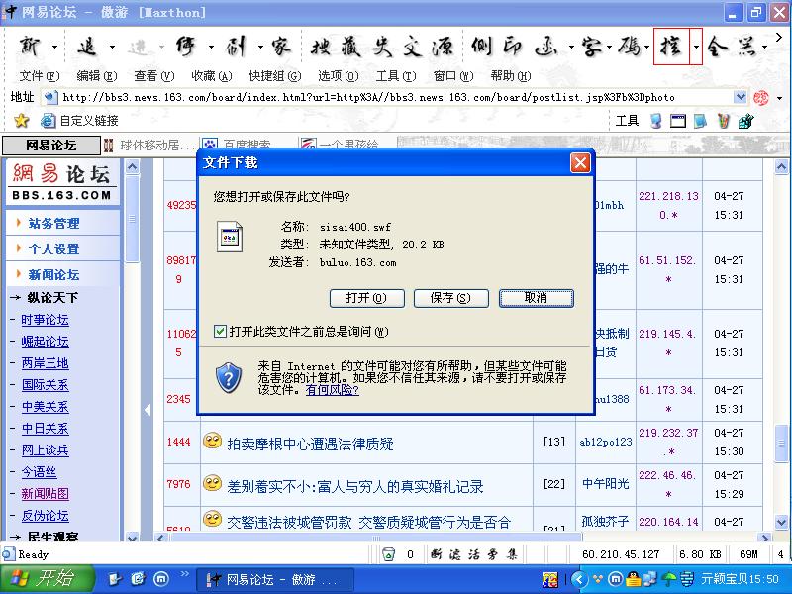Uncheck 打开此类文件之前总是询问 checkbox
Screen dimensions: 792x594
(220, 332)
